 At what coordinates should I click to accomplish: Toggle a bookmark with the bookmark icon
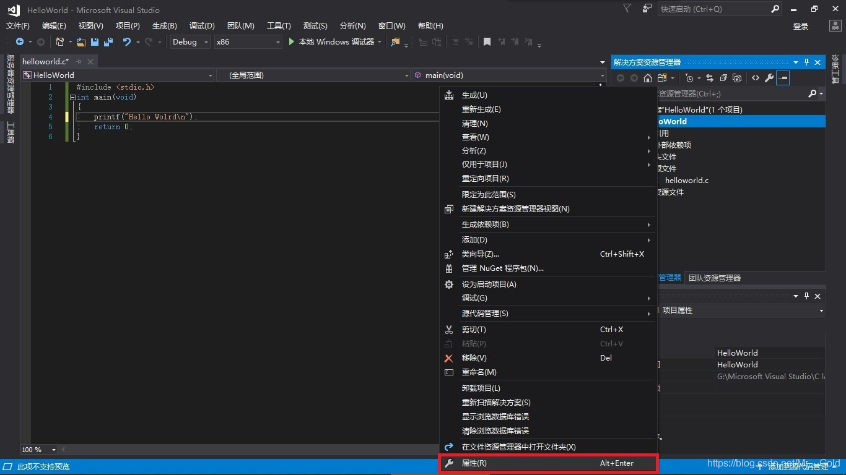[x=487, y=42]
